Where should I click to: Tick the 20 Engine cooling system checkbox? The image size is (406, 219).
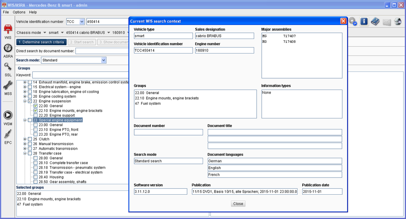(x=30, y=96)
